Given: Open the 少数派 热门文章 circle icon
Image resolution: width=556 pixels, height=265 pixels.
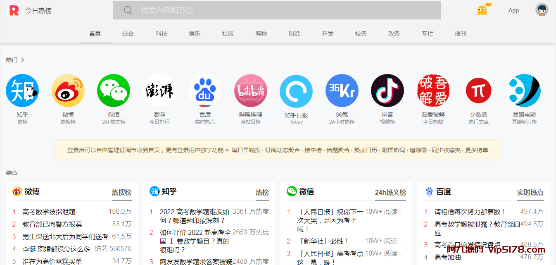Looking at the screenshot, I should 479,91.
